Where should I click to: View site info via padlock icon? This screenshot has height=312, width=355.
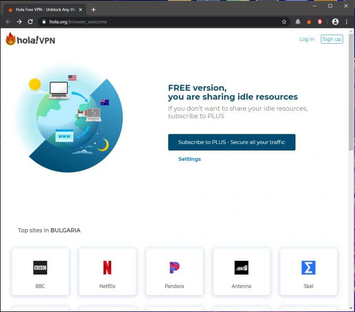click(44, 22)
